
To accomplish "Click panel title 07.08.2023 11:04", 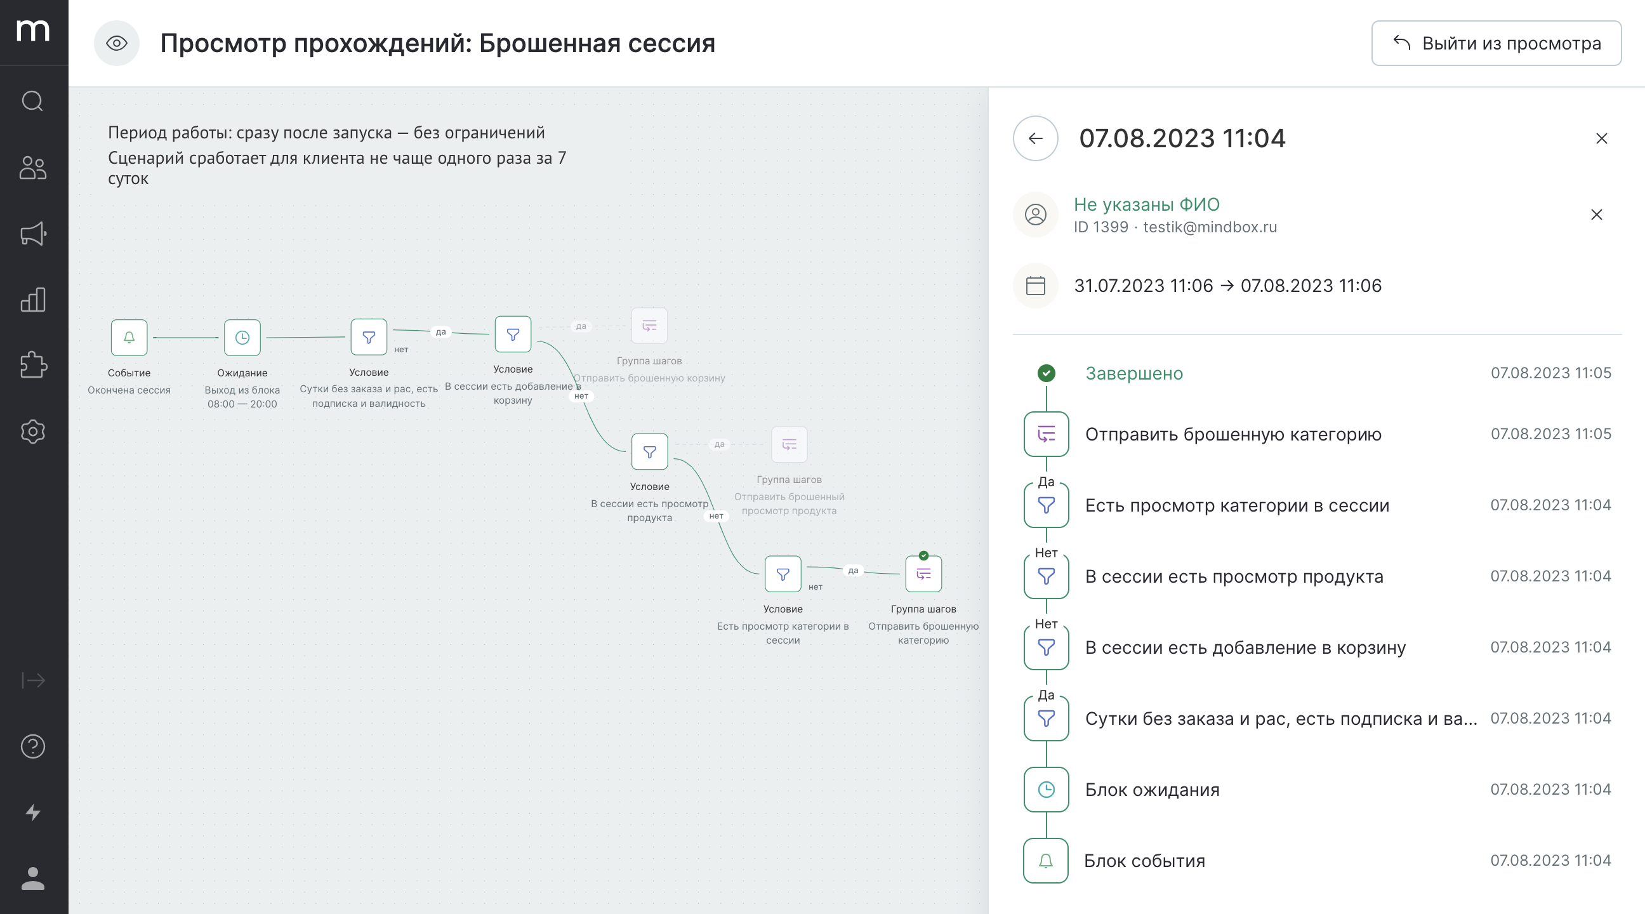I will point(1182,138).
